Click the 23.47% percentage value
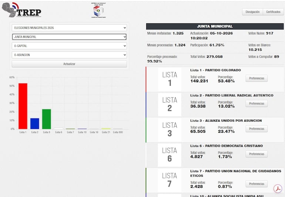Viewport: 285px width, 197px height. point(226,132)
